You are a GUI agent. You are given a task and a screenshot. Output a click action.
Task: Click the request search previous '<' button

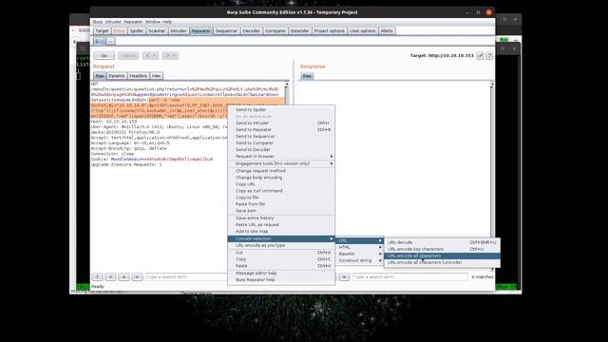tap(110, 276)
